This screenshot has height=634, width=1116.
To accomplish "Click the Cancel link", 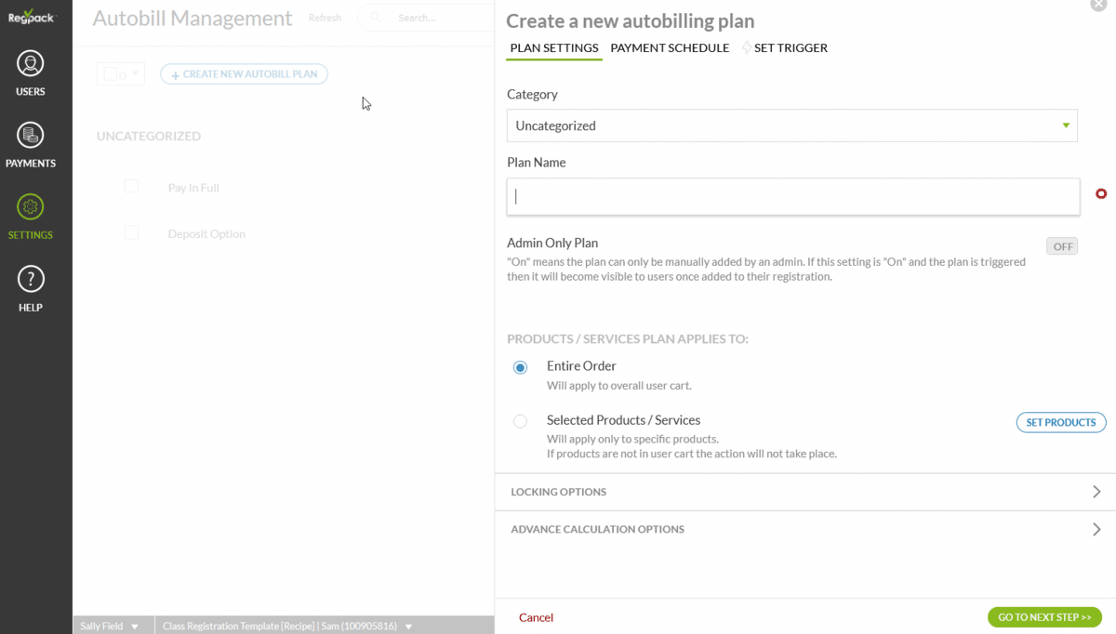I will click(536, 617).
